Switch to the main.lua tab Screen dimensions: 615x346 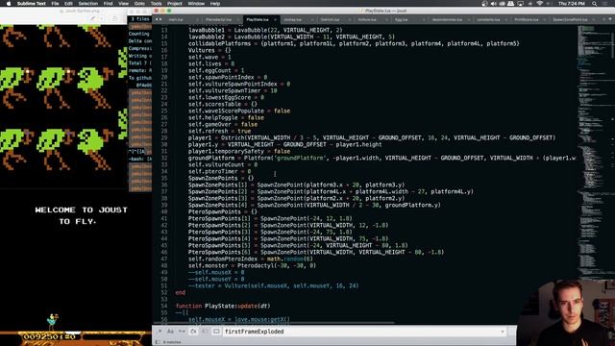click(x=176, y=19)
